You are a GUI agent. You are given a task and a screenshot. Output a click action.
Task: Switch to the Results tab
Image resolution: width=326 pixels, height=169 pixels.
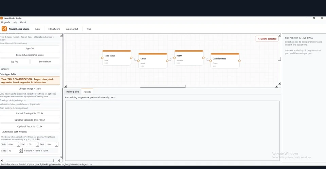click(87, 92)
